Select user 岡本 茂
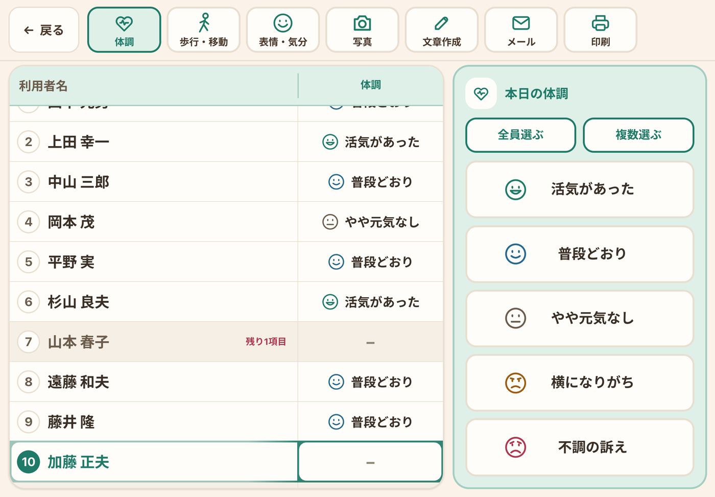This screenshot has width=715, height=497. click(x=153, y=222)
